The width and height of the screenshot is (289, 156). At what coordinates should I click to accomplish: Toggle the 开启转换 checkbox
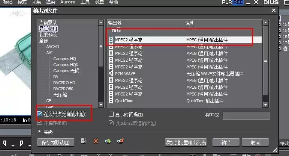(39, 123)
